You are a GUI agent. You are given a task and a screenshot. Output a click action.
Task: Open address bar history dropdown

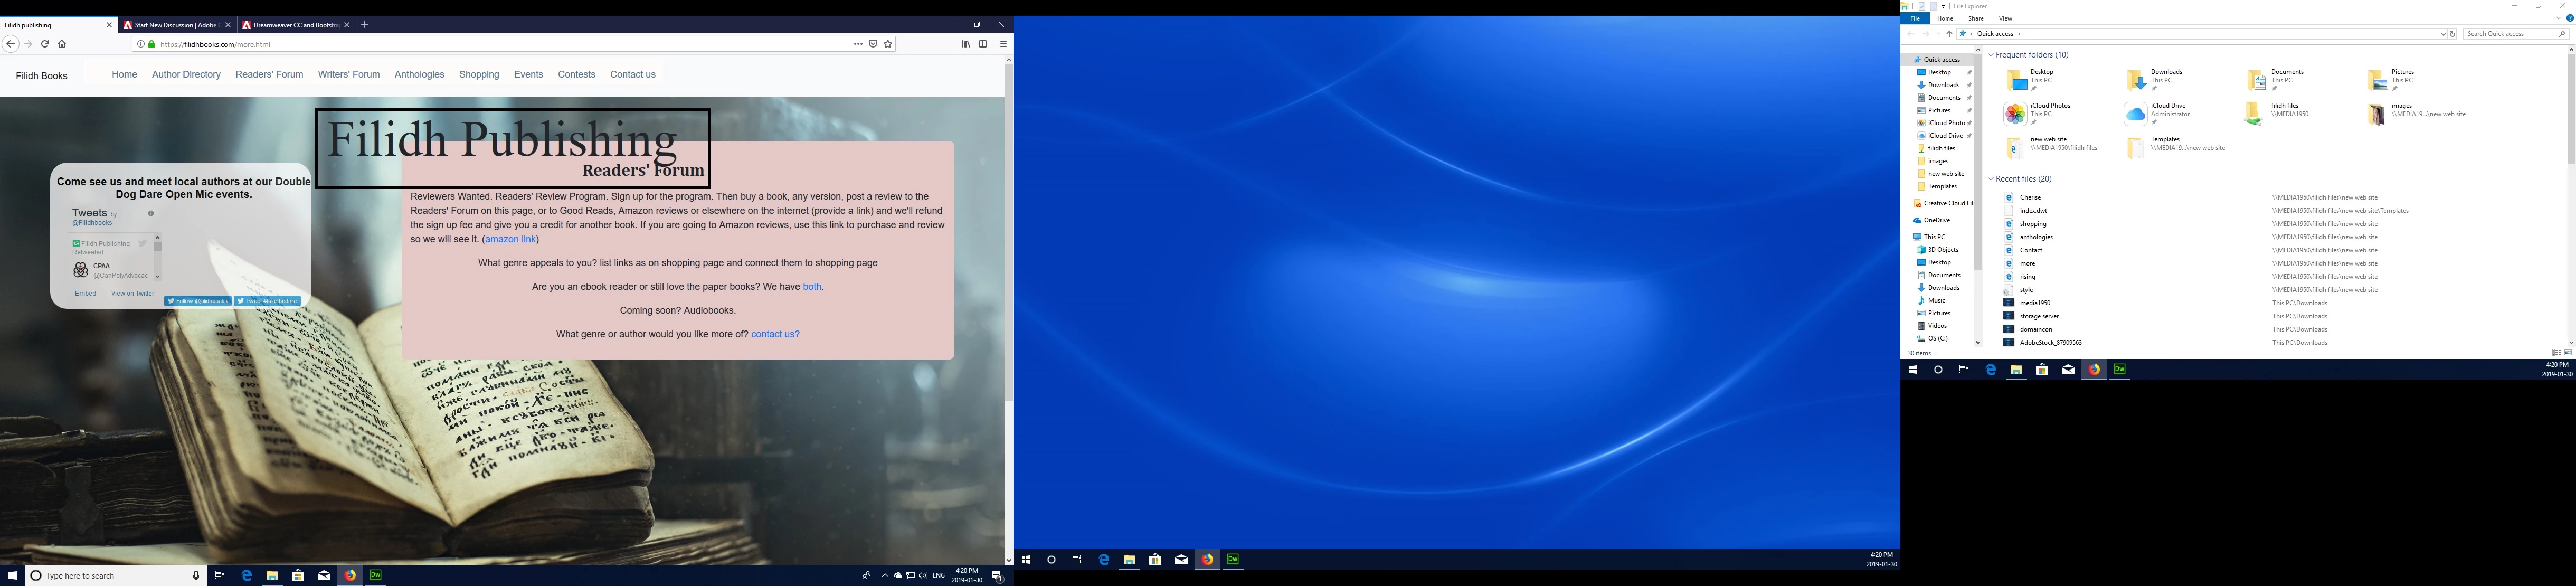tap(2443, 34)
